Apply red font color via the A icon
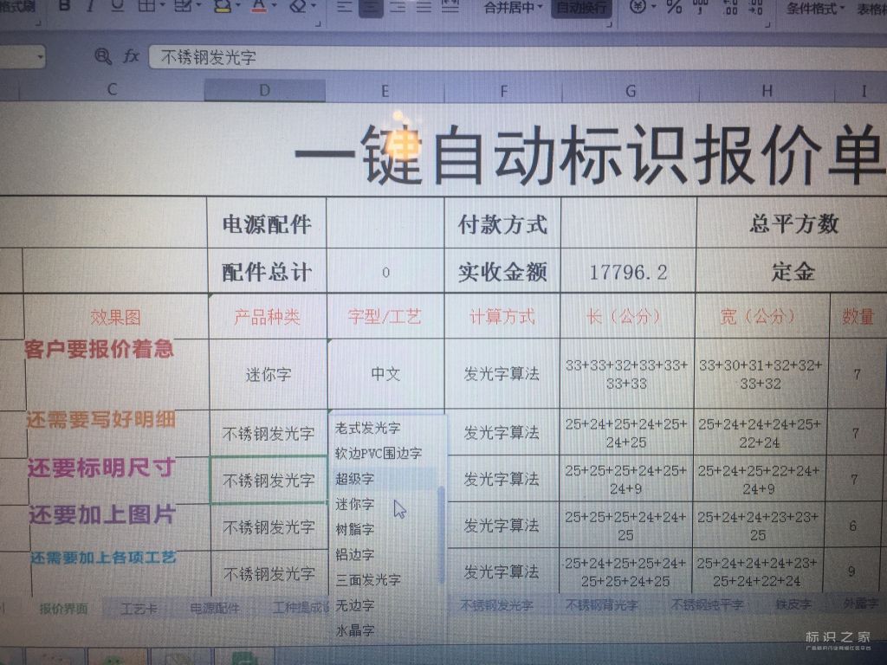 click(259, 6)
